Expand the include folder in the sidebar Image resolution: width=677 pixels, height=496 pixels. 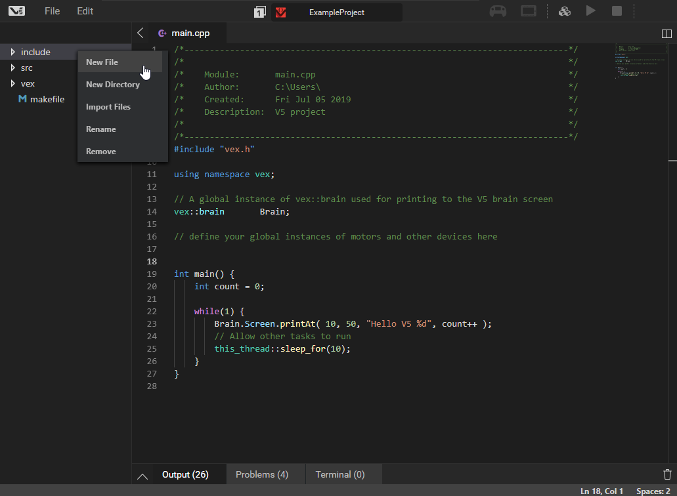point(13,51)
